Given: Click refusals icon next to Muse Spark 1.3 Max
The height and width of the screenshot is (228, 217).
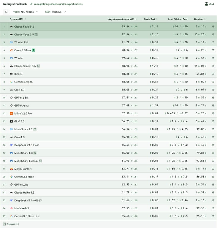Looking at the screenshot, I should tap(40, 161).
